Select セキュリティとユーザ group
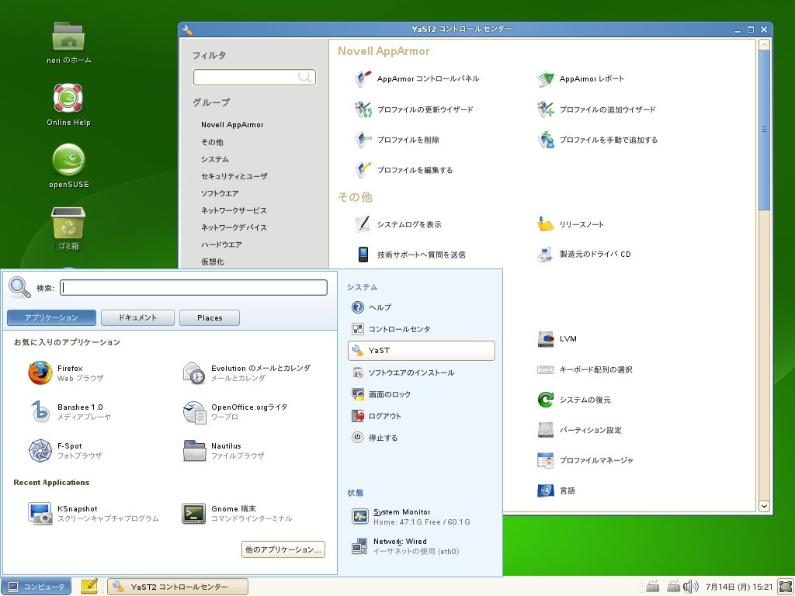795x596 pixels. click(234, 176)
